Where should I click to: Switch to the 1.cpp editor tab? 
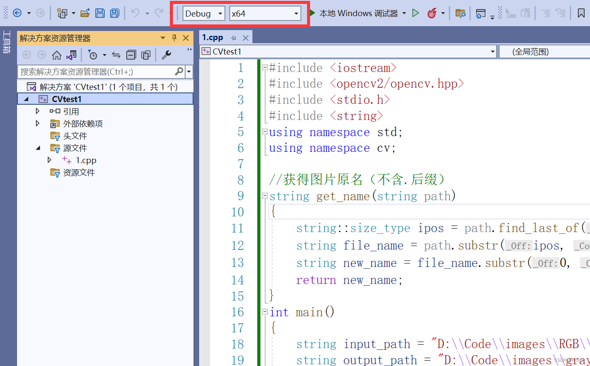point(212,37)
